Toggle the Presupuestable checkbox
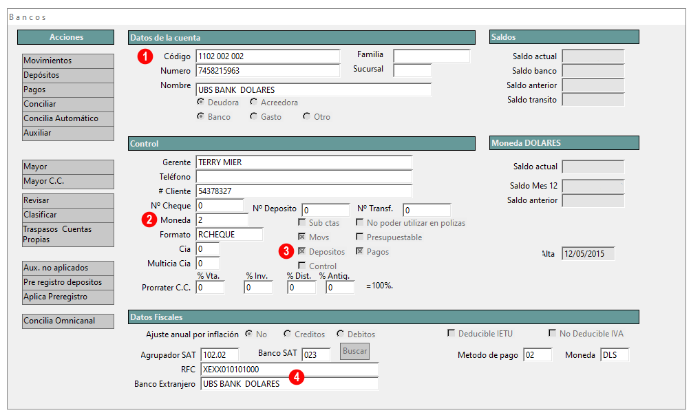The image size is (691, 415). (x=359, y=237)
